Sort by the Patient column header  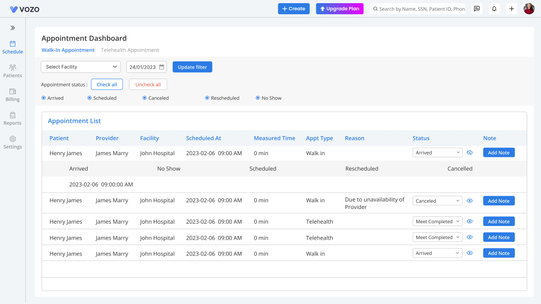59,138
